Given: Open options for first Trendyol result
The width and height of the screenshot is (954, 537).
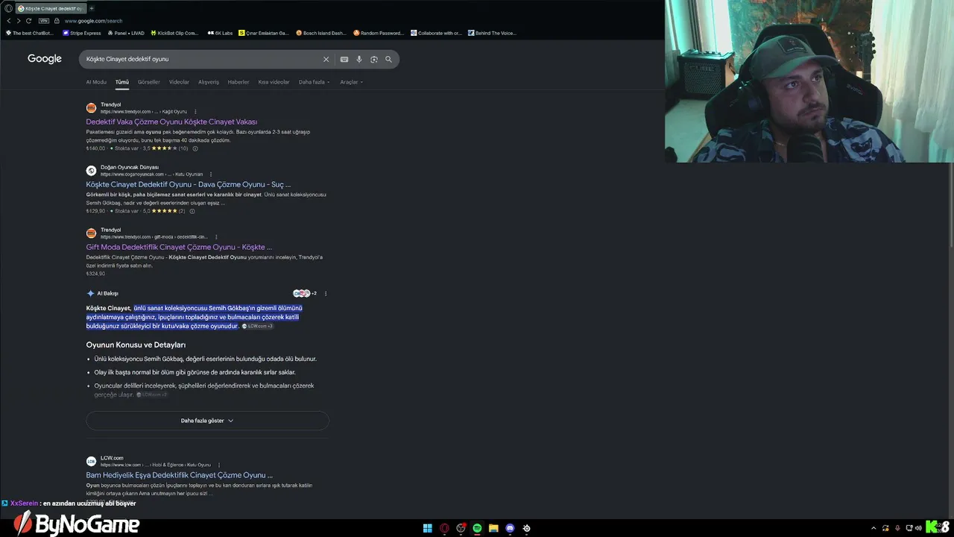Looking at the screenshot, I should 195,111.
